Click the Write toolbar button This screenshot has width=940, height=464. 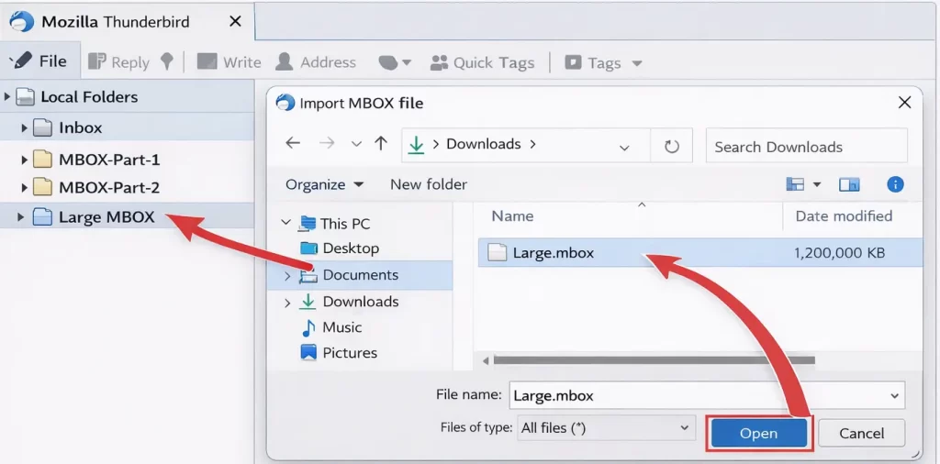tap(229, 62)
